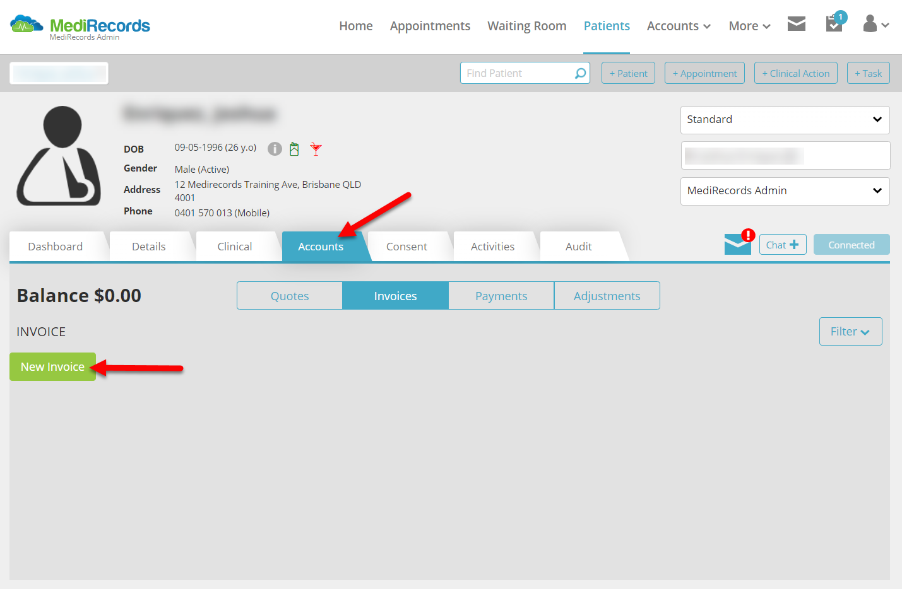Select Patients in the navigation bar
902x589 pixels.
(x=607, y=26)
